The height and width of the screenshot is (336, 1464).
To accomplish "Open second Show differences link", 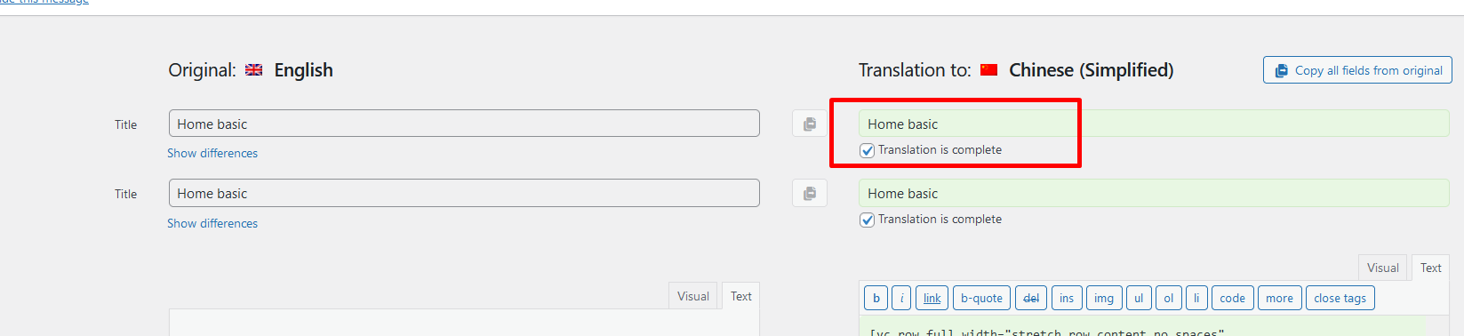I will point(212,223).
